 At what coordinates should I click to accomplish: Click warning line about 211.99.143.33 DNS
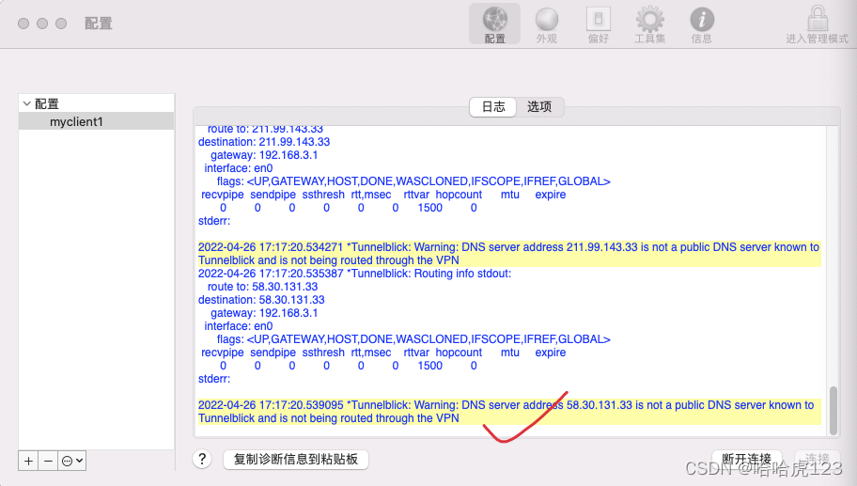click(x=509, y=254)
